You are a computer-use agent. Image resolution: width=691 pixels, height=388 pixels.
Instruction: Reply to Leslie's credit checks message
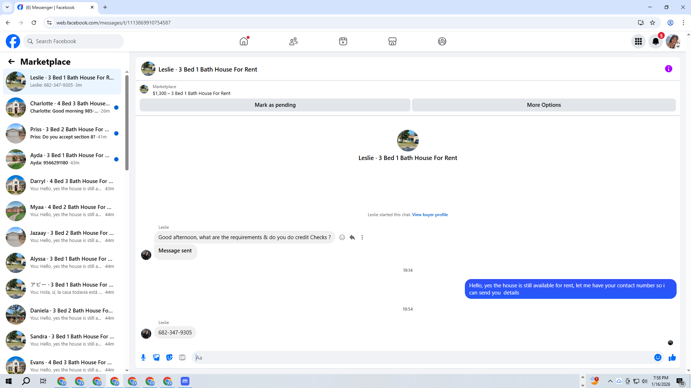pyautogui.click(x=352, y=237)
